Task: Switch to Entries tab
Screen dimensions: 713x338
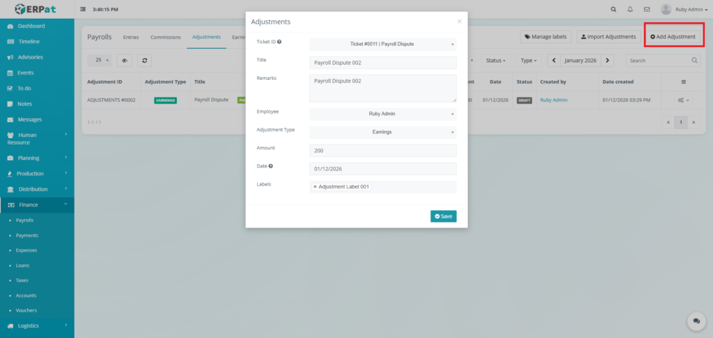Action: click(131, 38)
